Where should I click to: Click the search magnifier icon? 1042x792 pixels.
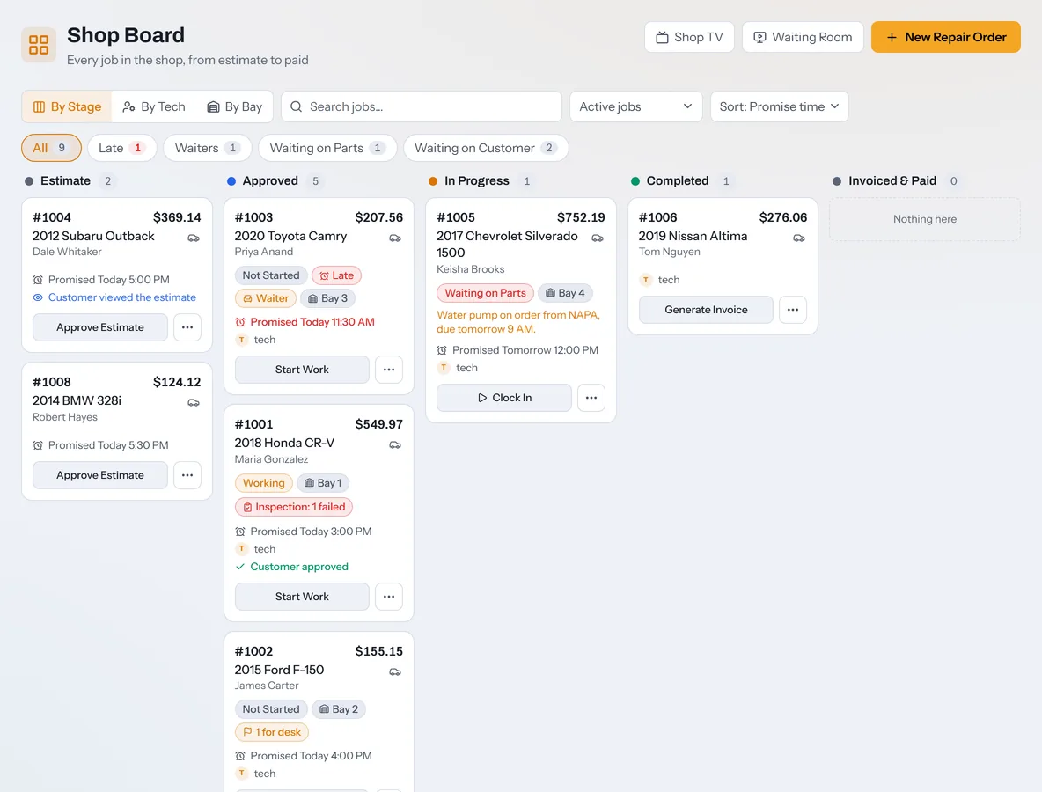297,106
